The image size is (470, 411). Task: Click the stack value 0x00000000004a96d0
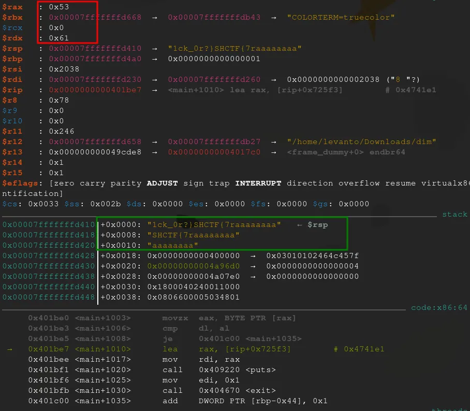pyautogui.click(x=194, y=266)
